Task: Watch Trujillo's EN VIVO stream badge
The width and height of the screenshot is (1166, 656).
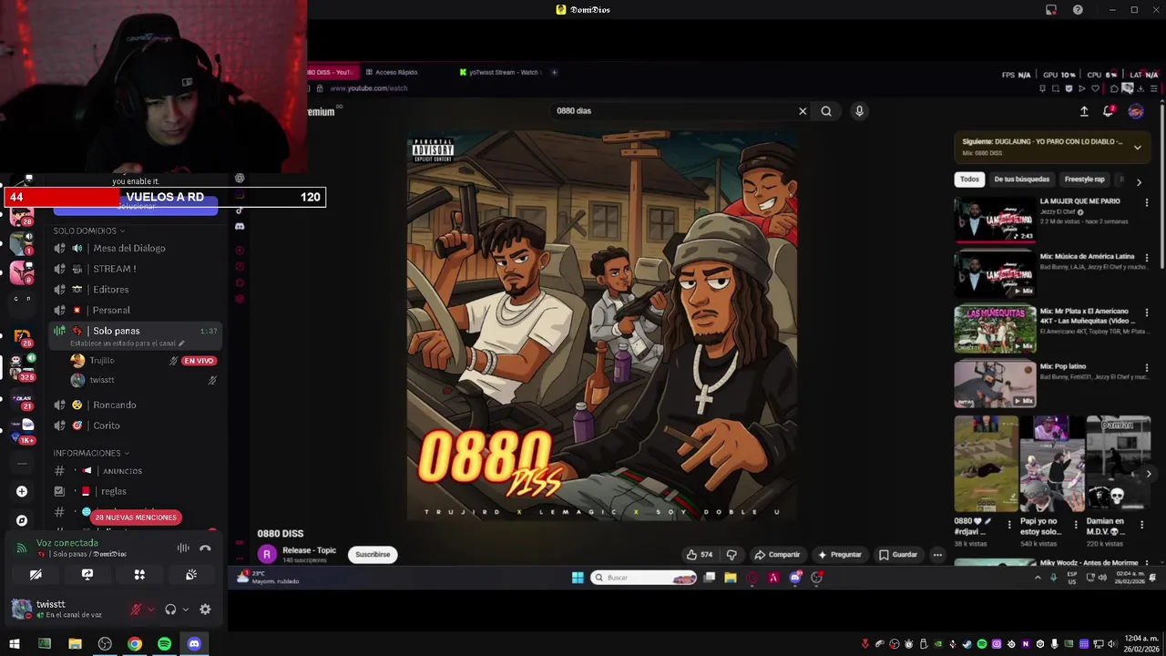Action: click(199, 361)
